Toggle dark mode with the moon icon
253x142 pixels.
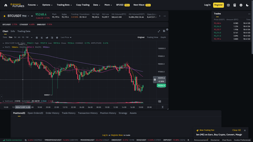pyautogui.click(x=247, y=5)
